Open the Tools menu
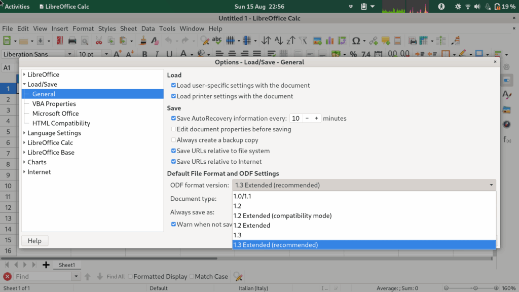The image size is (519, 292). pyautogui.click(x=167, y=28)
